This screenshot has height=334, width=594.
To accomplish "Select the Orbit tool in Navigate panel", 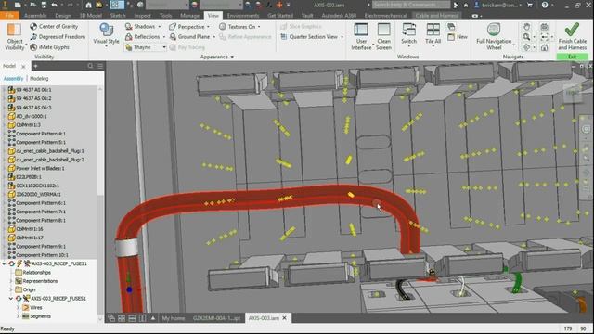I will pyautogui.click(x=526, y=47).
